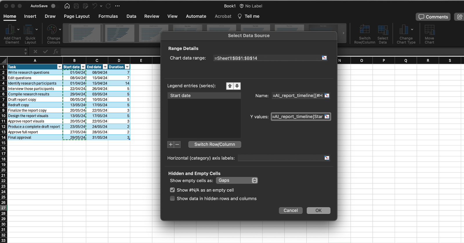The image size is (464, 243).
Task: Expand the chart styles gallery arrow
Action: click(x=343, y=33)
